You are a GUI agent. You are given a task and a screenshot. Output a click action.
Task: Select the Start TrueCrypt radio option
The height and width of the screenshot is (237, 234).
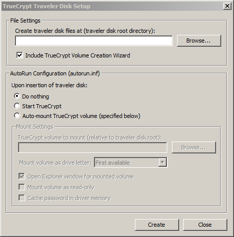pos(17,106)
